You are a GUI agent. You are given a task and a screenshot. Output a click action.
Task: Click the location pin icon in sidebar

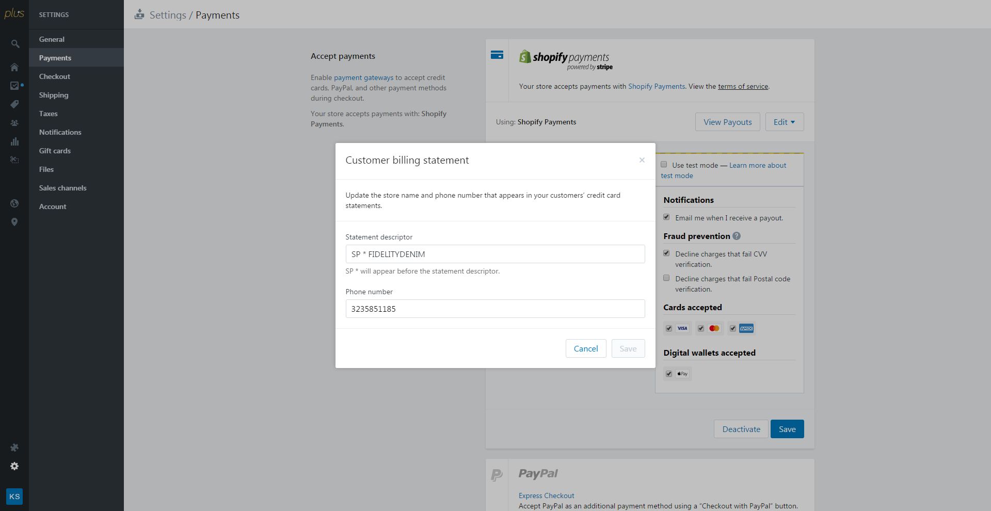tap(14, 222)
